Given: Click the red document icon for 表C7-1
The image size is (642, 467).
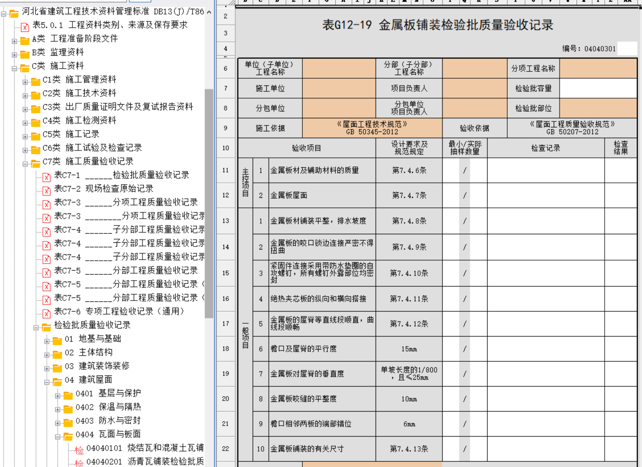Looking at the screenshot, I should tap(46, 176).
